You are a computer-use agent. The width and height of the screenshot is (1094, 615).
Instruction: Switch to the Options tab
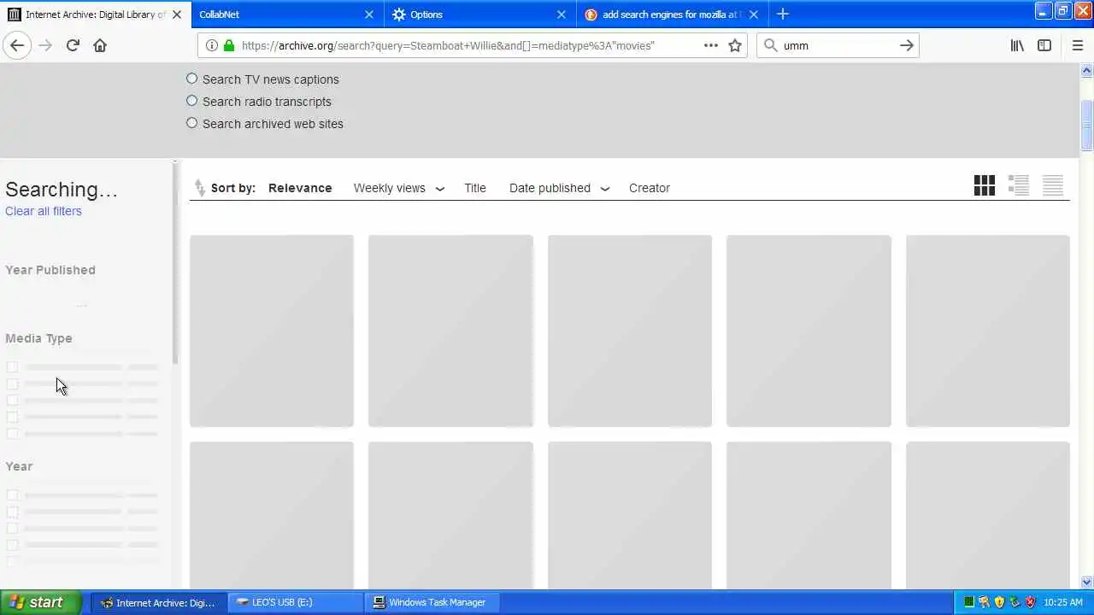click(x=480, y=15)
